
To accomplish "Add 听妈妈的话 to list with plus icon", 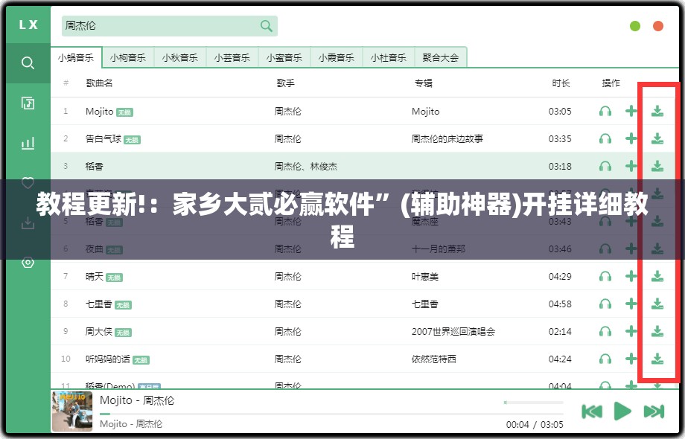I will (x=631, y=359).
